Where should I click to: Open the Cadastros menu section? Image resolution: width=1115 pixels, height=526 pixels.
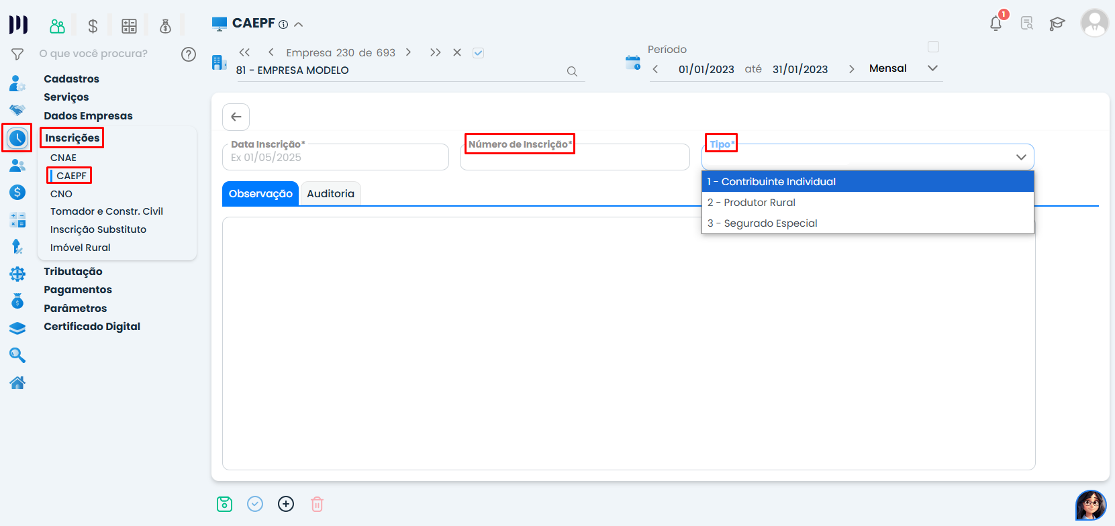(x=72, y=79)
